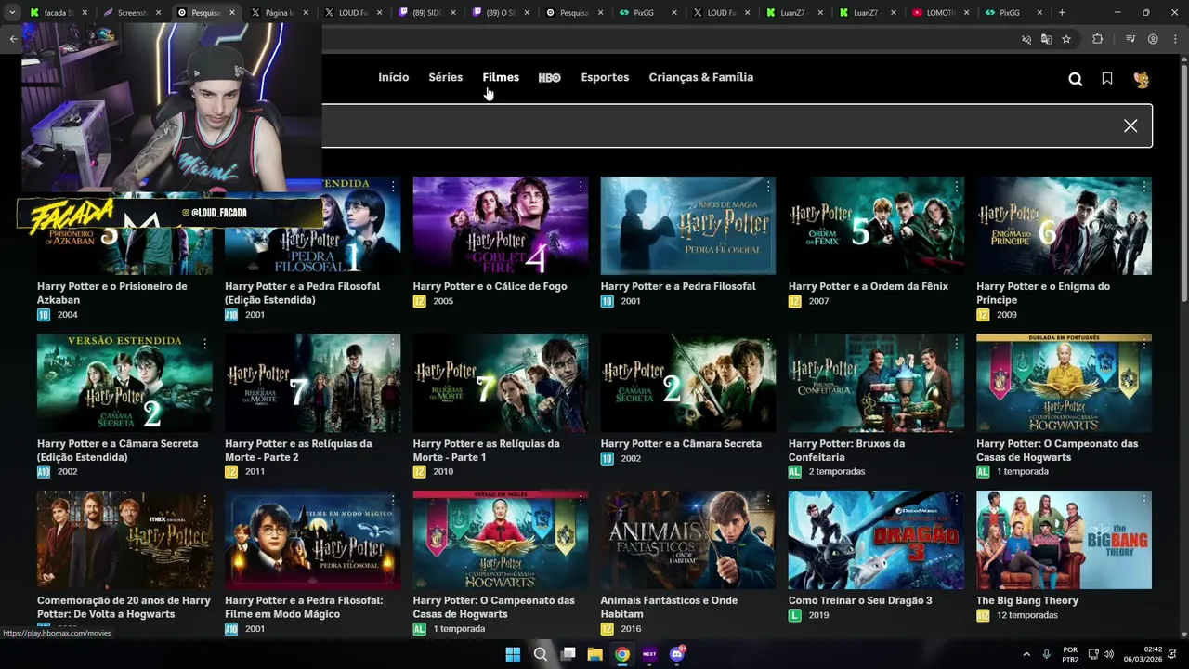Click title Harry Potter e a Pedra Filosofal: Filme em Modo Mágico
The height and width of the screenshot is (669, 1189).
click(x=304, y=607)
